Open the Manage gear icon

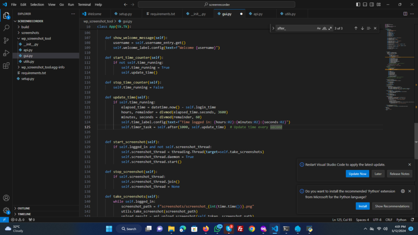pyautogui.click(x=7, y=211)
